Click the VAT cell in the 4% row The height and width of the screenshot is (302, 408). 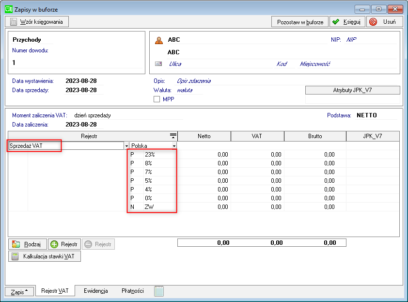pos(258,190)
